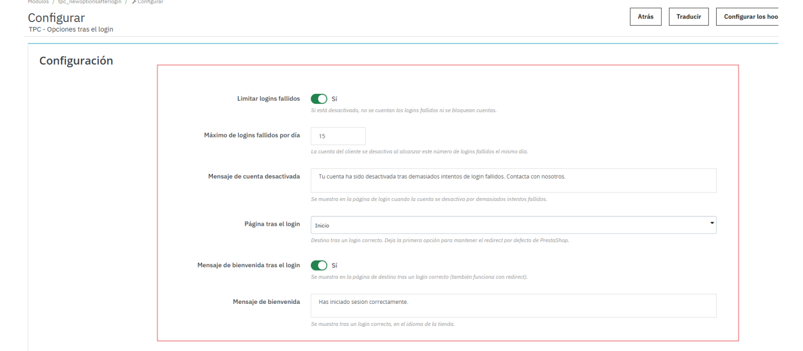
Task: Click the Máximo de logins fallidos por día label
Action: pyautogui.click(x=252, y=135)
